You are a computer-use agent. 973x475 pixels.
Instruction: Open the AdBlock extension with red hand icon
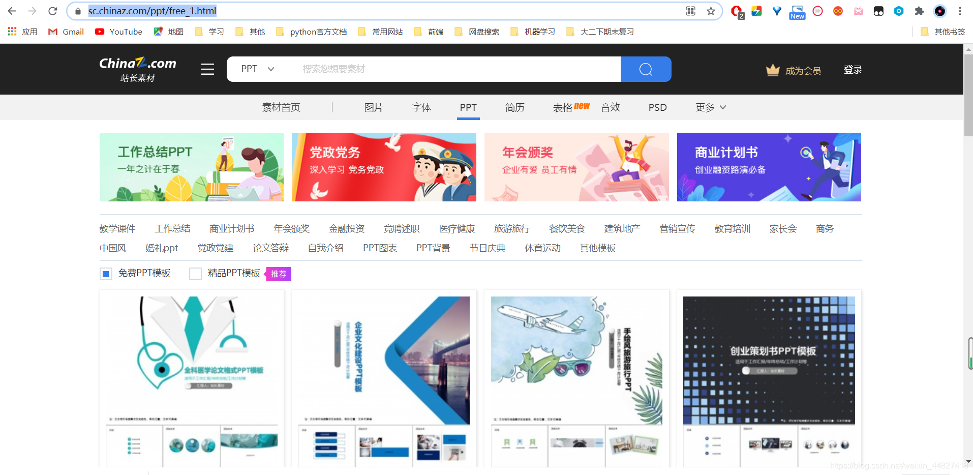point(736,11)
